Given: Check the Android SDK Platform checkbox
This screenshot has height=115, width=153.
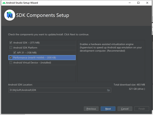Looking at the screenshot, I should (x=11, y=48).
